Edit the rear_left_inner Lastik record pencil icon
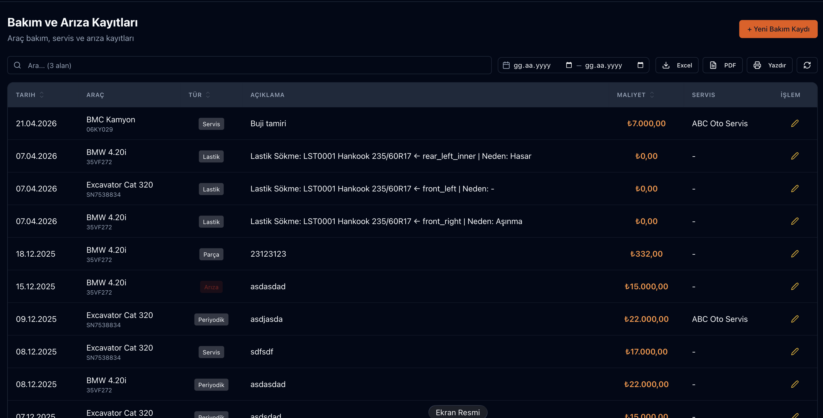The height and width of the screenshot is (418, 823). [795, 156]
